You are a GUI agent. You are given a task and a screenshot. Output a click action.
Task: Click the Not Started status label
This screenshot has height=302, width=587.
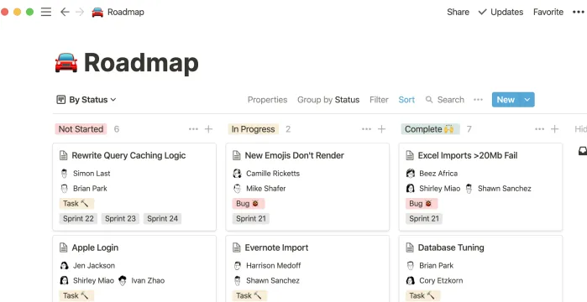[81, 129]
